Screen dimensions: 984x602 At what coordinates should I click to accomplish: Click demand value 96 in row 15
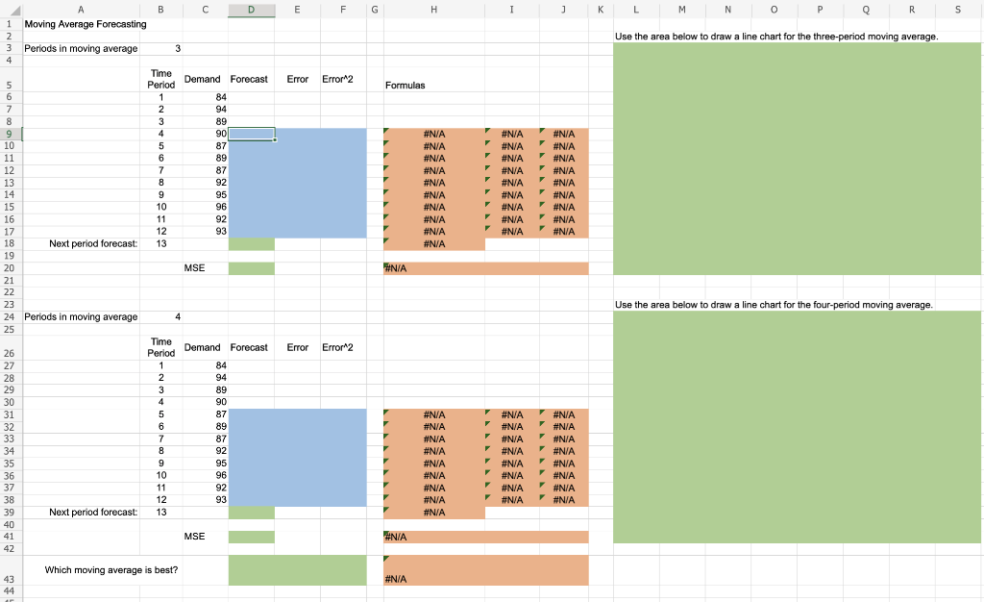221,207
